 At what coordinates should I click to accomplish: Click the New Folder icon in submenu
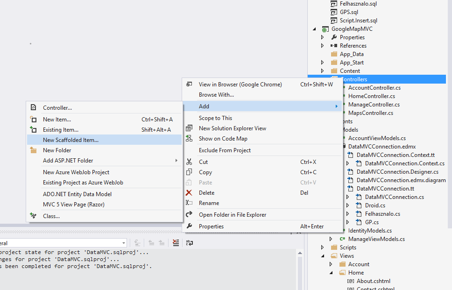click(34, 150)
